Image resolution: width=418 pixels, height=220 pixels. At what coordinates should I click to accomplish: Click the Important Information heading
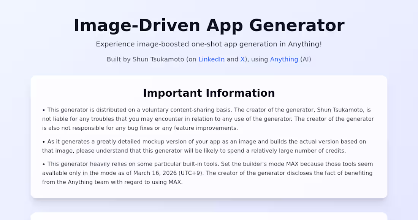[209, 93]
